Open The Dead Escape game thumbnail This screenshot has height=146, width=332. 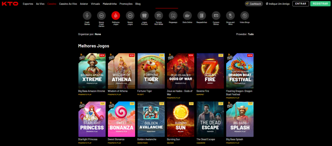click(x=210, y=119)
